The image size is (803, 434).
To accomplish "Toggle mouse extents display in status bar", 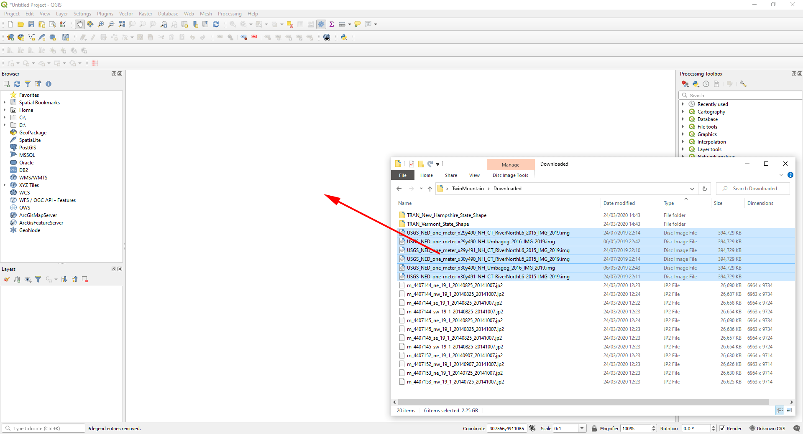I will (x=532, y=428).
